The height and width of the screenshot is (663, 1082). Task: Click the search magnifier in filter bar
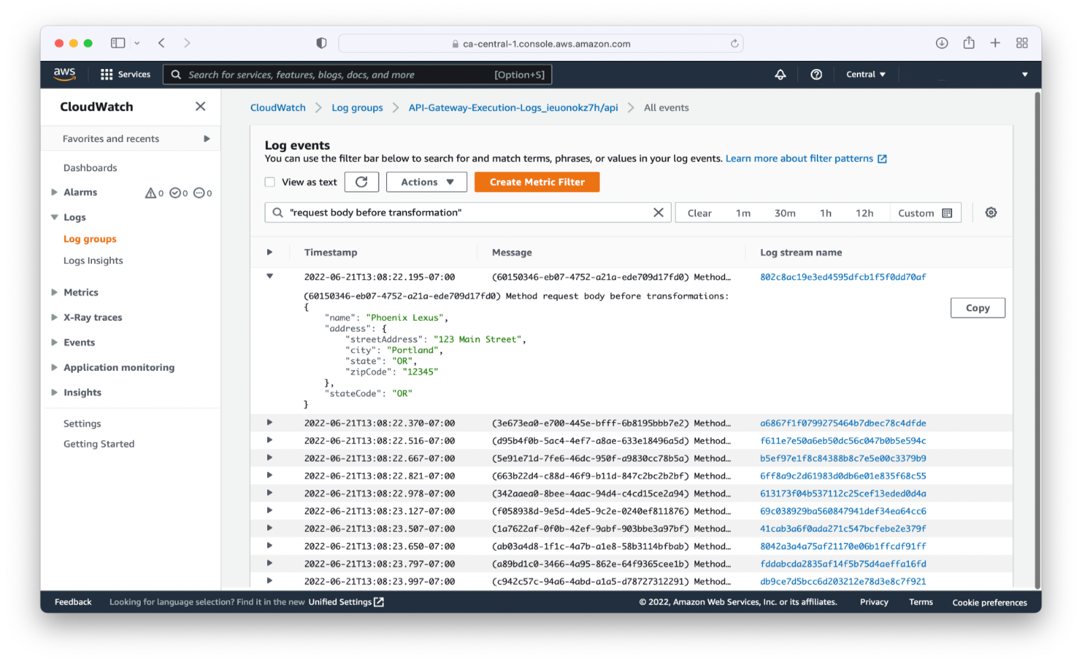(x=277, y=212)
